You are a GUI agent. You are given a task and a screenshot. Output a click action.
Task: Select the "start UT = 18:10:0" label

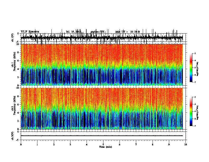tap(127, 32)
